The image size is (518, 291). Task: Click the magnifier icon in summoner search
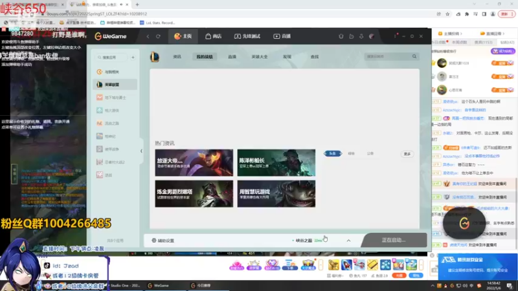tap(414, 57)
